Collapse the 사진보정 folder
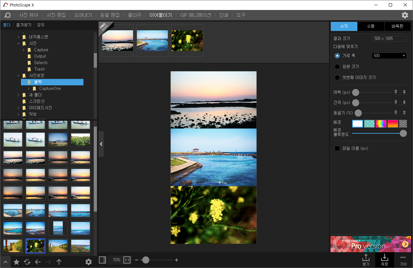413x268 pixels. pos(18,76)
